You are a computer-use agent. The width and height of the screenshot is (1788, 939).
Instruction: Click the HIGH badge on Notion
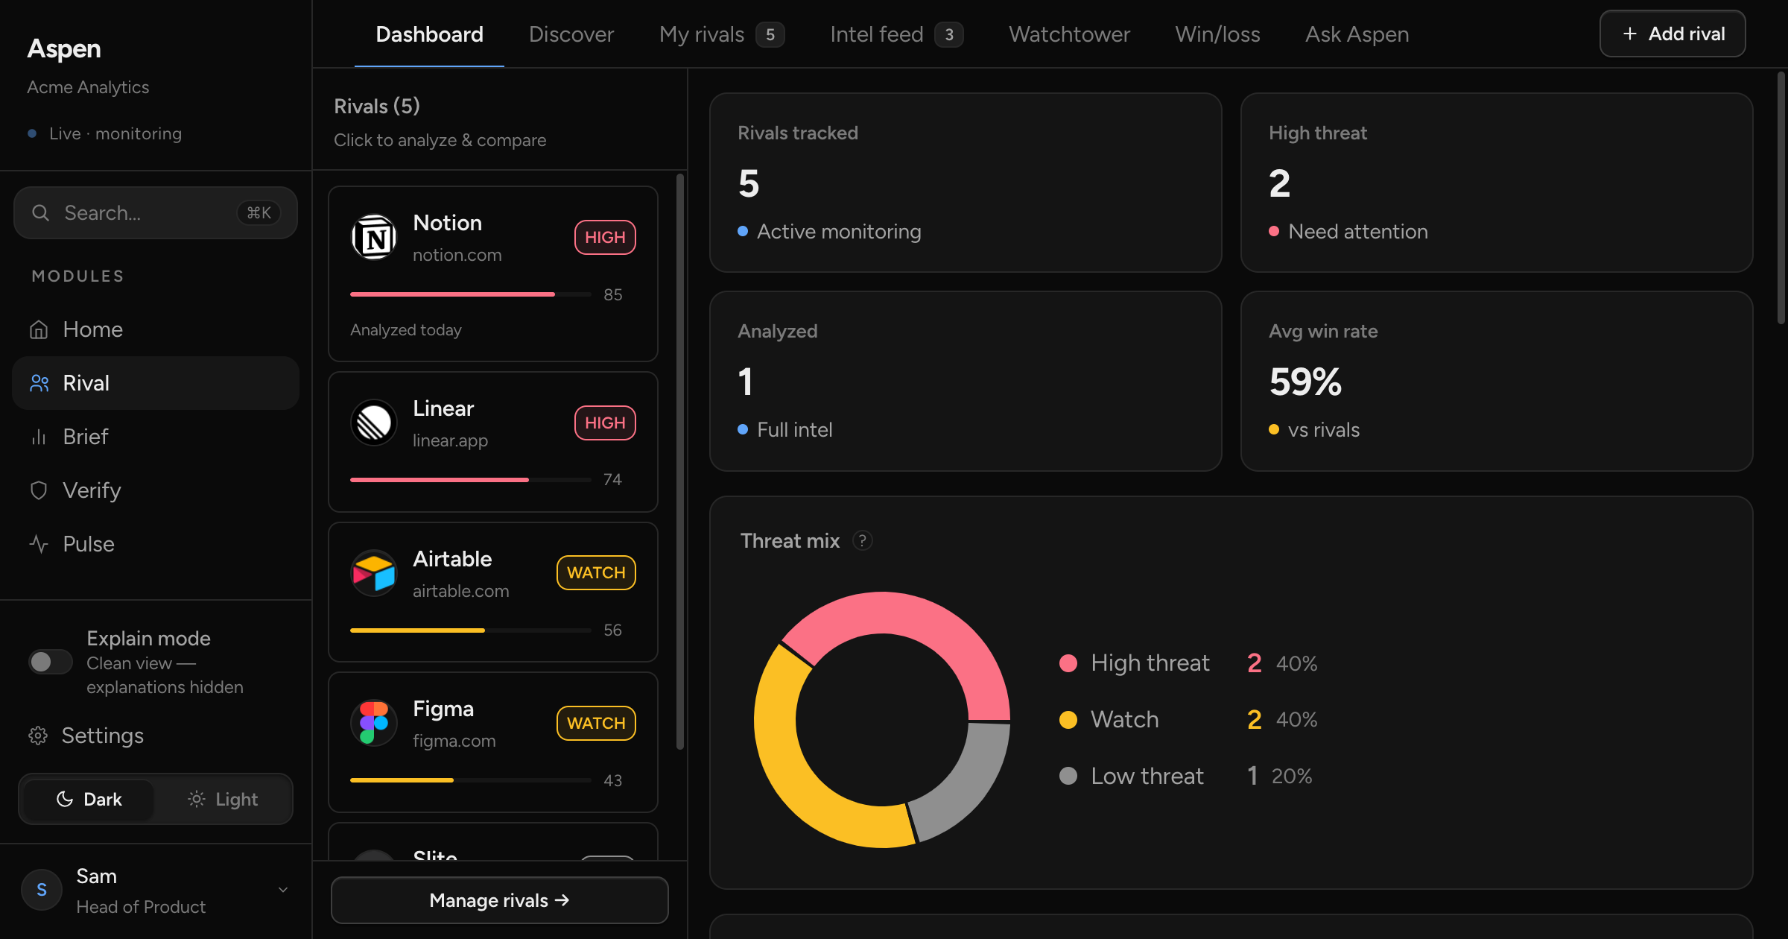pos(605,238)
